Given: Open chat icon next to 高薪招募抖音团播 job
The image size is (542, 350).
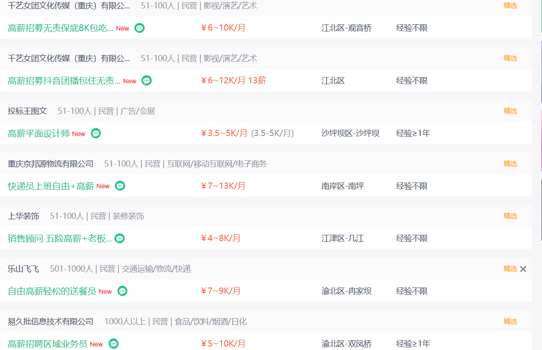Looking at the screenshot, I should point(147,81).
